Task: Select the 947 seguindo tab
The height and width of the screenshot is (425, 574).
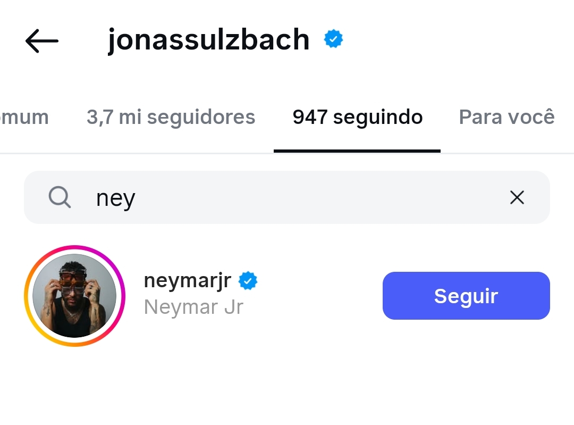Action: pyautogui.click(x=357, y=117)
